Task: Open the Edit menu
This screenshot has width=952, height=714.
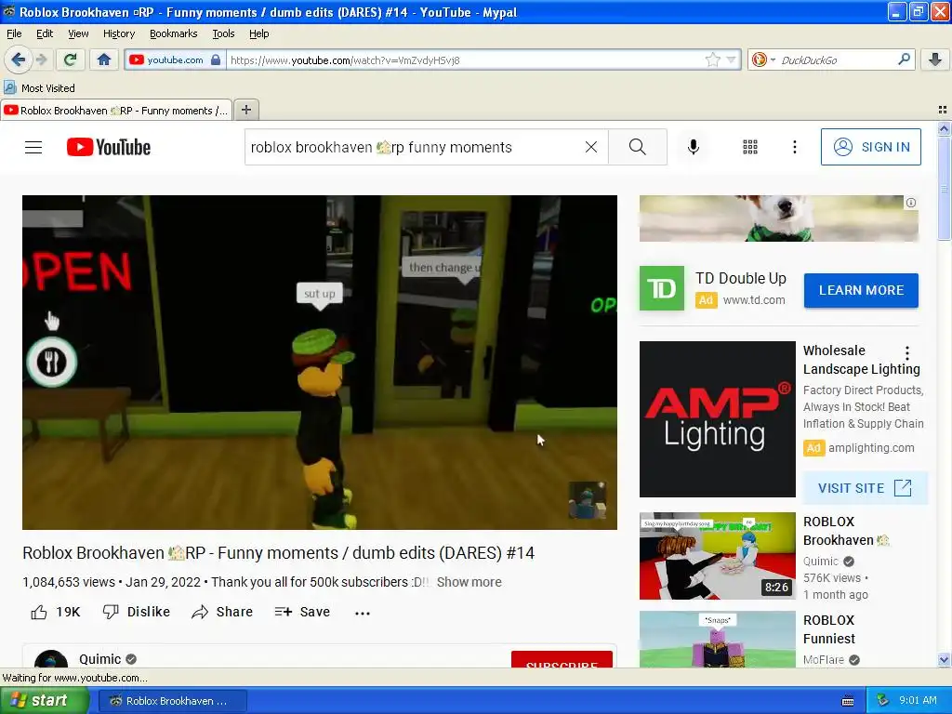Action: (45, 33)
